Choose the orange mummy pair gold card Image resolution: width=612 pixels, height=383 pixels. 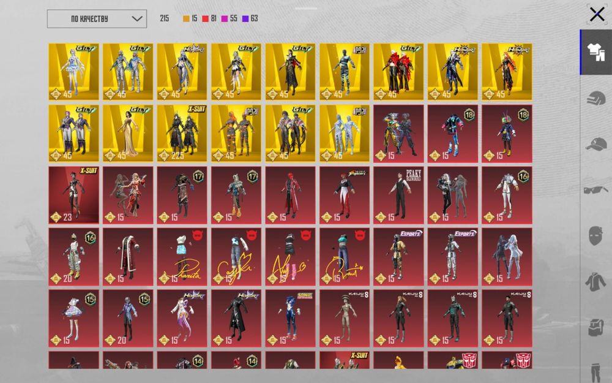point(236,133)
